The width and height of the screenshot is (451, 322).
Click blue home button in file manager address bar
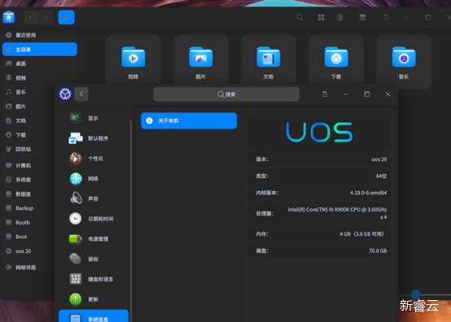[x=66, y=17]
